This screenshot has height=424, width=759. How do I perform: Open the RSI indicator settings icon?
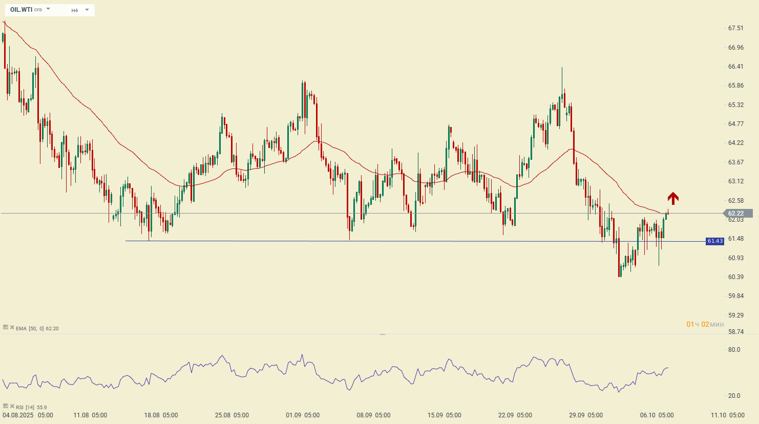[x=6, y=406]
